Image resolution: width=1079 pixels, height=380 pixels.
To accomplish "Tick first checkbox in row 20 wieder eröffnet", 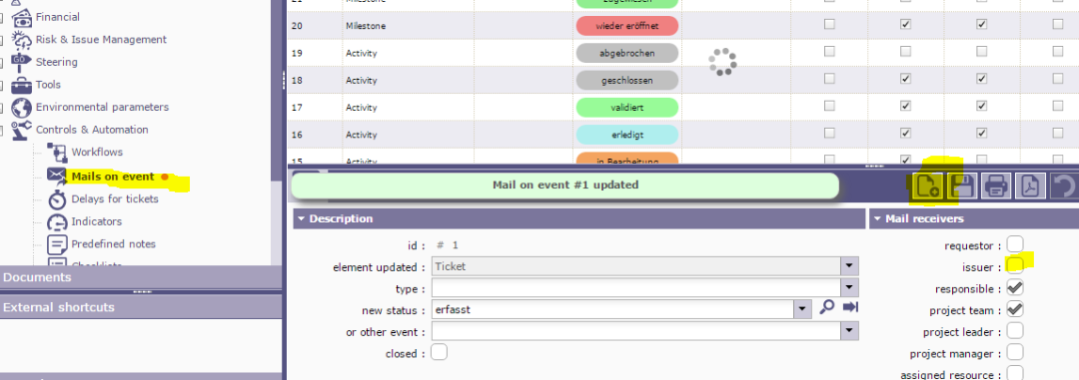I will point(829,24).
